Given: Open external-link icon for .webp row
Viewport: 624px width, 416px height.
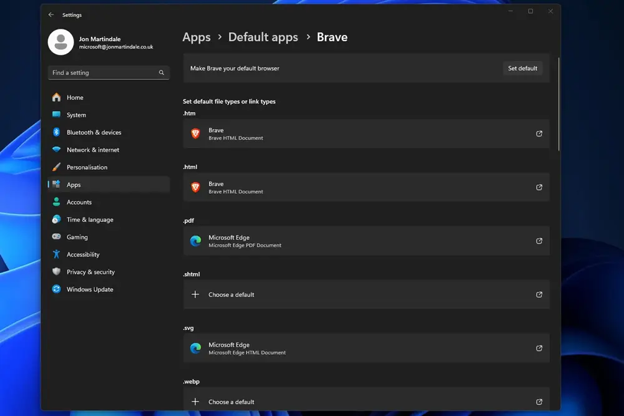Looking at the screenshot, I should (539, 402).
